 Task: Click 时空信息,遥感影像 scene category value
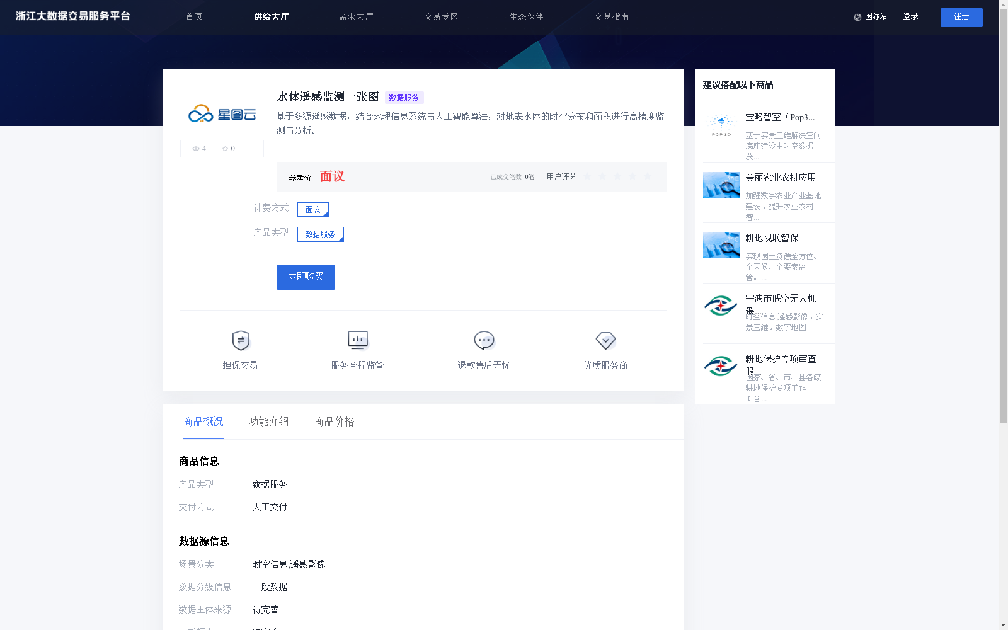click(x=289, y=564)
